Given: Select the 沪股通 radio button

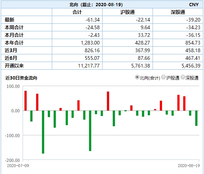Looking at the screenshot, I should pyautogui.click(x=163, y=77).
